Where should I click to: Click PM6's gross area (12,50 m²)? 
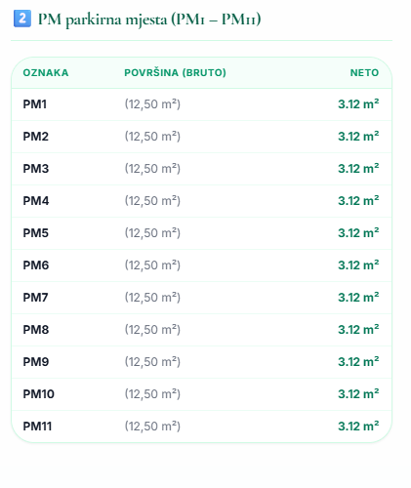click(x=152, y=265)
